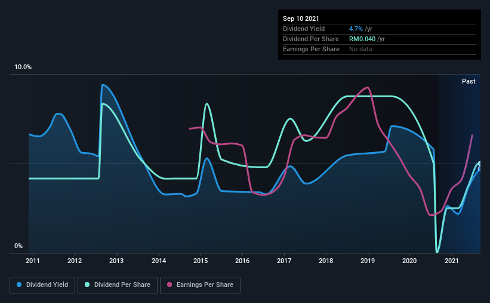The width and height of the screenshot is (490, 303).
Task: Click the 2012 x-axis label
Action: click(x=75, y=261)
